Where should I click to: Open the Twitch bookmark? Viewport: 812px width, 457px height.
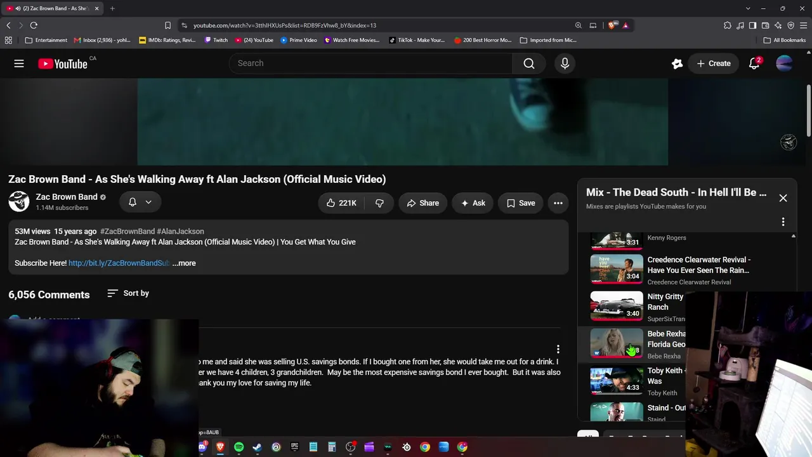[216, 40]
